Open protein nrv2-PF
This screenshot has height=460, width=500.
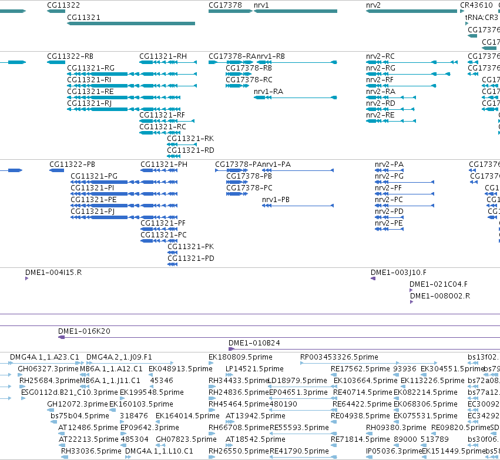[405, 194]
